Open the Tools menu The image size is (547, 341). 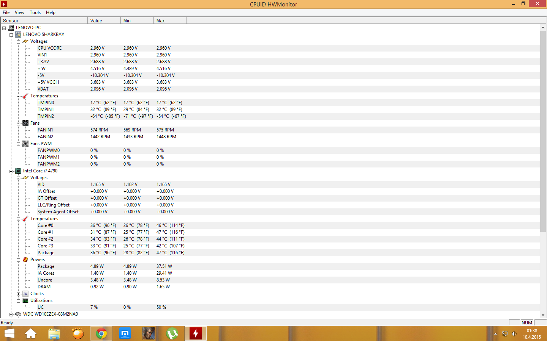(35, 13)
